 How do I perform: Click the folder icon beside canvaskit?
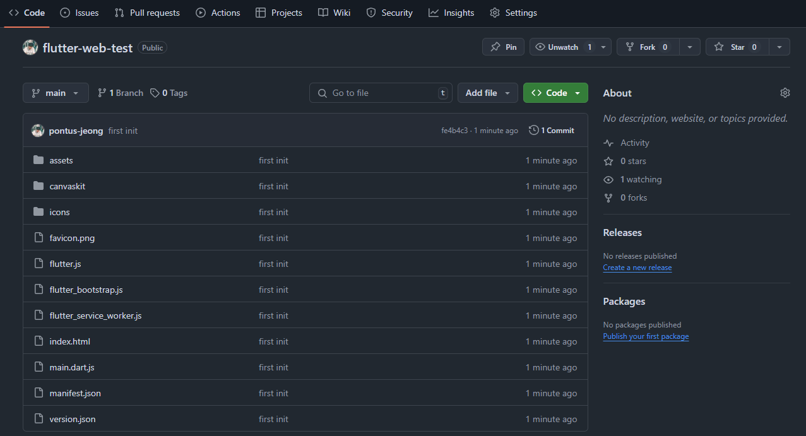[x=39, y=186]
